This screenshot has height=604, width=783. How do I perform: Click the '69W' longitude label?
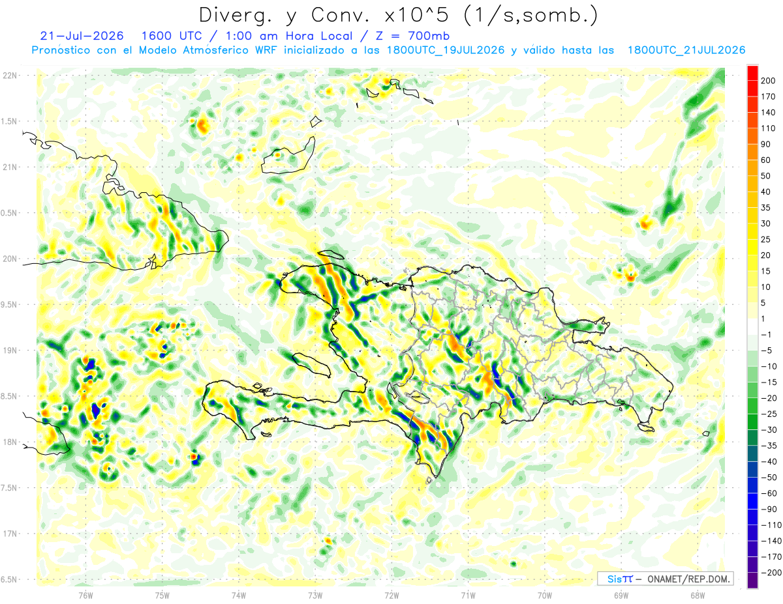click(x=621, y=596)
